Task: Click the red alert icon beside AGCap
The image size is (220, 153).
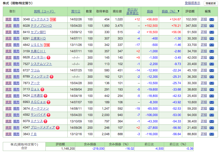Action: [x=48, y=102]
